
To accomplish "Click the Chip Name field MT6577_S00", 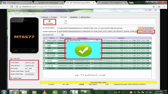I will [30, 63].
